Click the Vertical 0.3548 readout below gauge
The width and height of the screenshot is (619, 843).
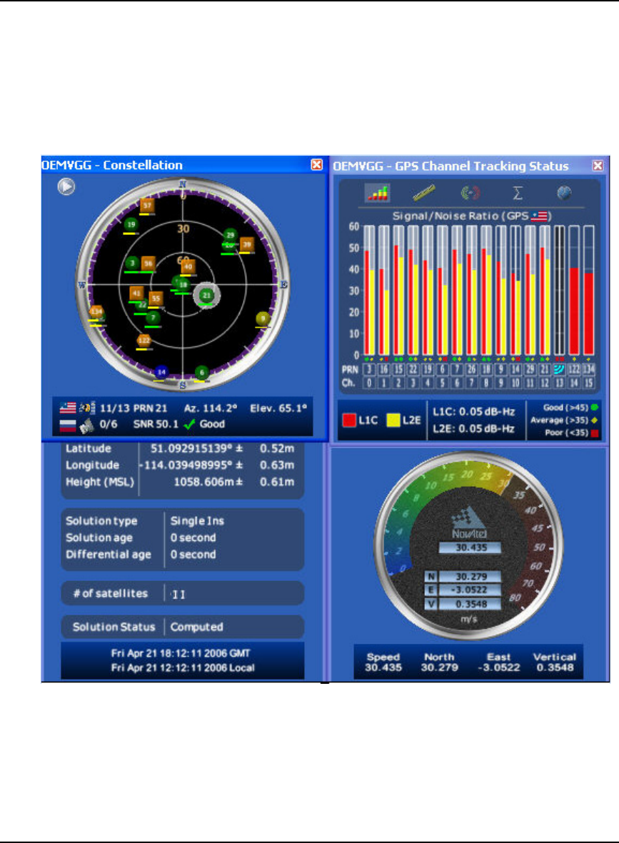tap(555, 662)
